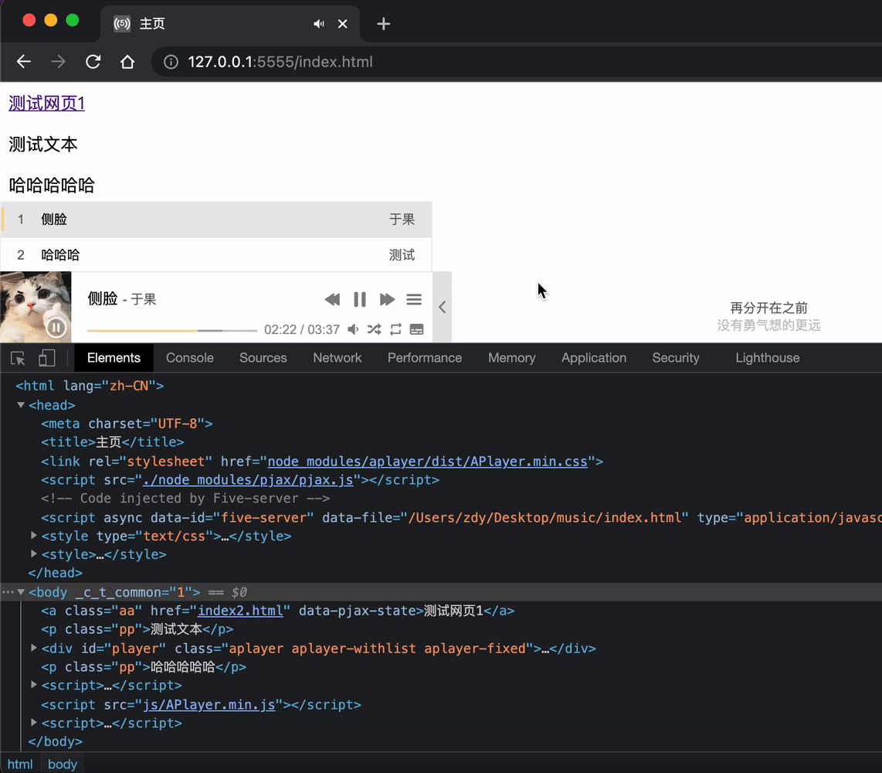Select the html breadcrumb in DevTools
Viewport: 882px width, 773px height.
[x=20, y=764]
